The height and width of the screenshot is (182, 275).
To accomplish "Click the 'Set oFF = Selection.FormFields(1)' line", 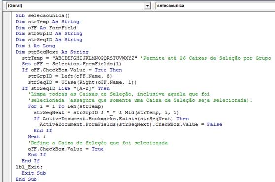I will point(71,64).
